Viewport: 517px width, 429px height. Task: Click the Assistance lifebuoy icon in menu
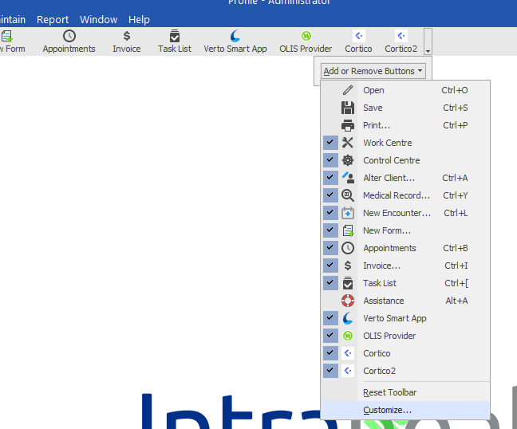pos(348,301)
